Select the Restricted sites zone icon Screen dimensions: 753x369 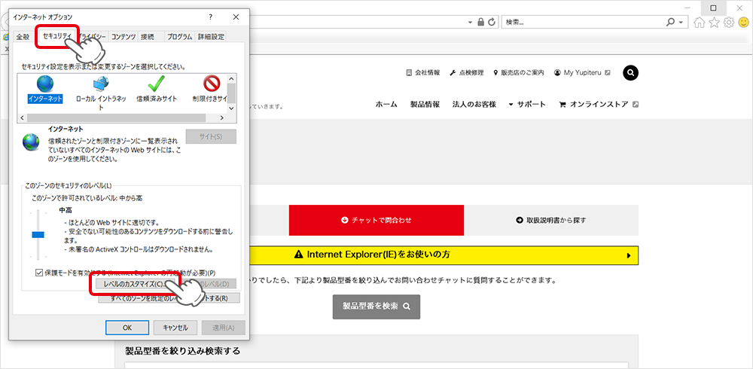coord(212,84)
